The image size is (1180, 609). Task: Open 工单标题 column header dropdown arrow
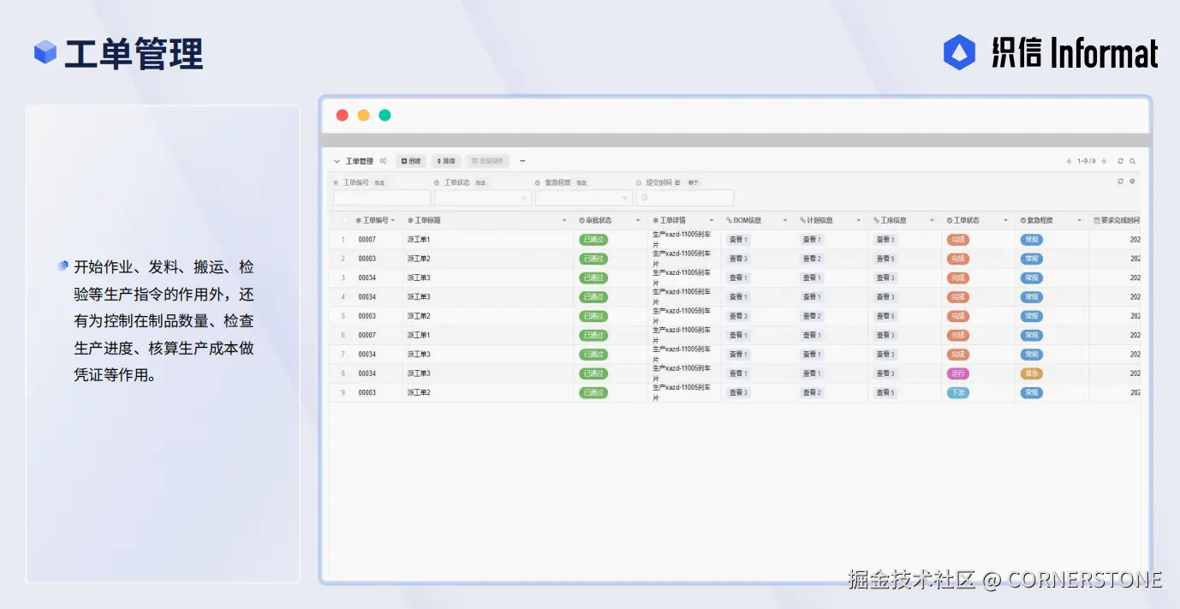coord(564,221)
